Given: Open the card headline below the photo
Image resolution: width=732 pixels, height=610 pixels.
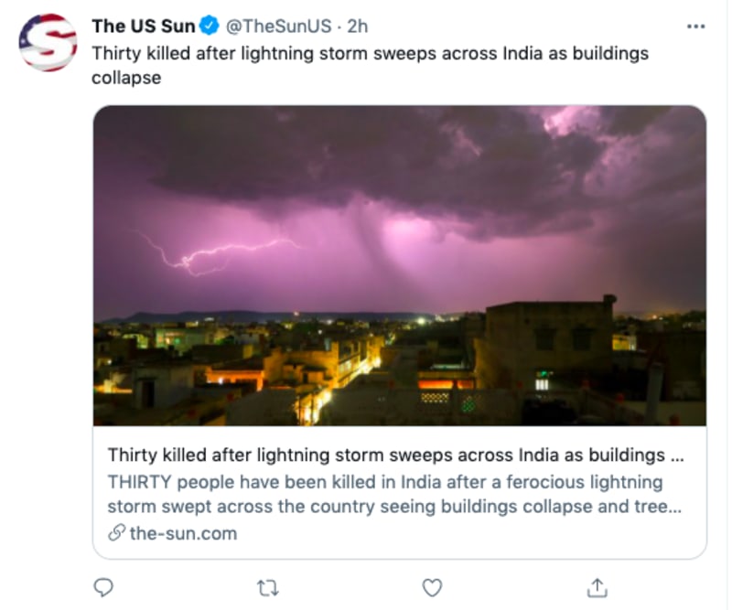Looking at the screenshot, I should pyautogui.click(x=395, y=455).
